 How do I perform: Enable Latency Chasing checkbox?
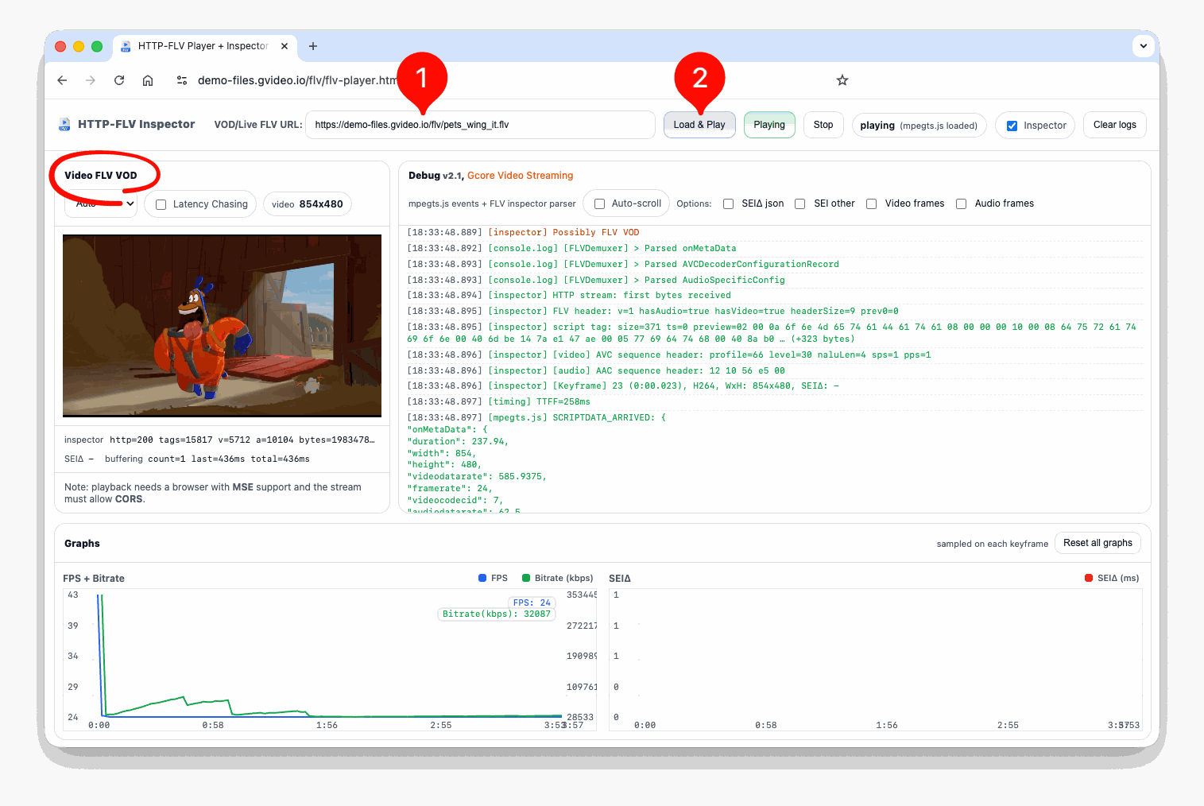[x=161, y=204]
